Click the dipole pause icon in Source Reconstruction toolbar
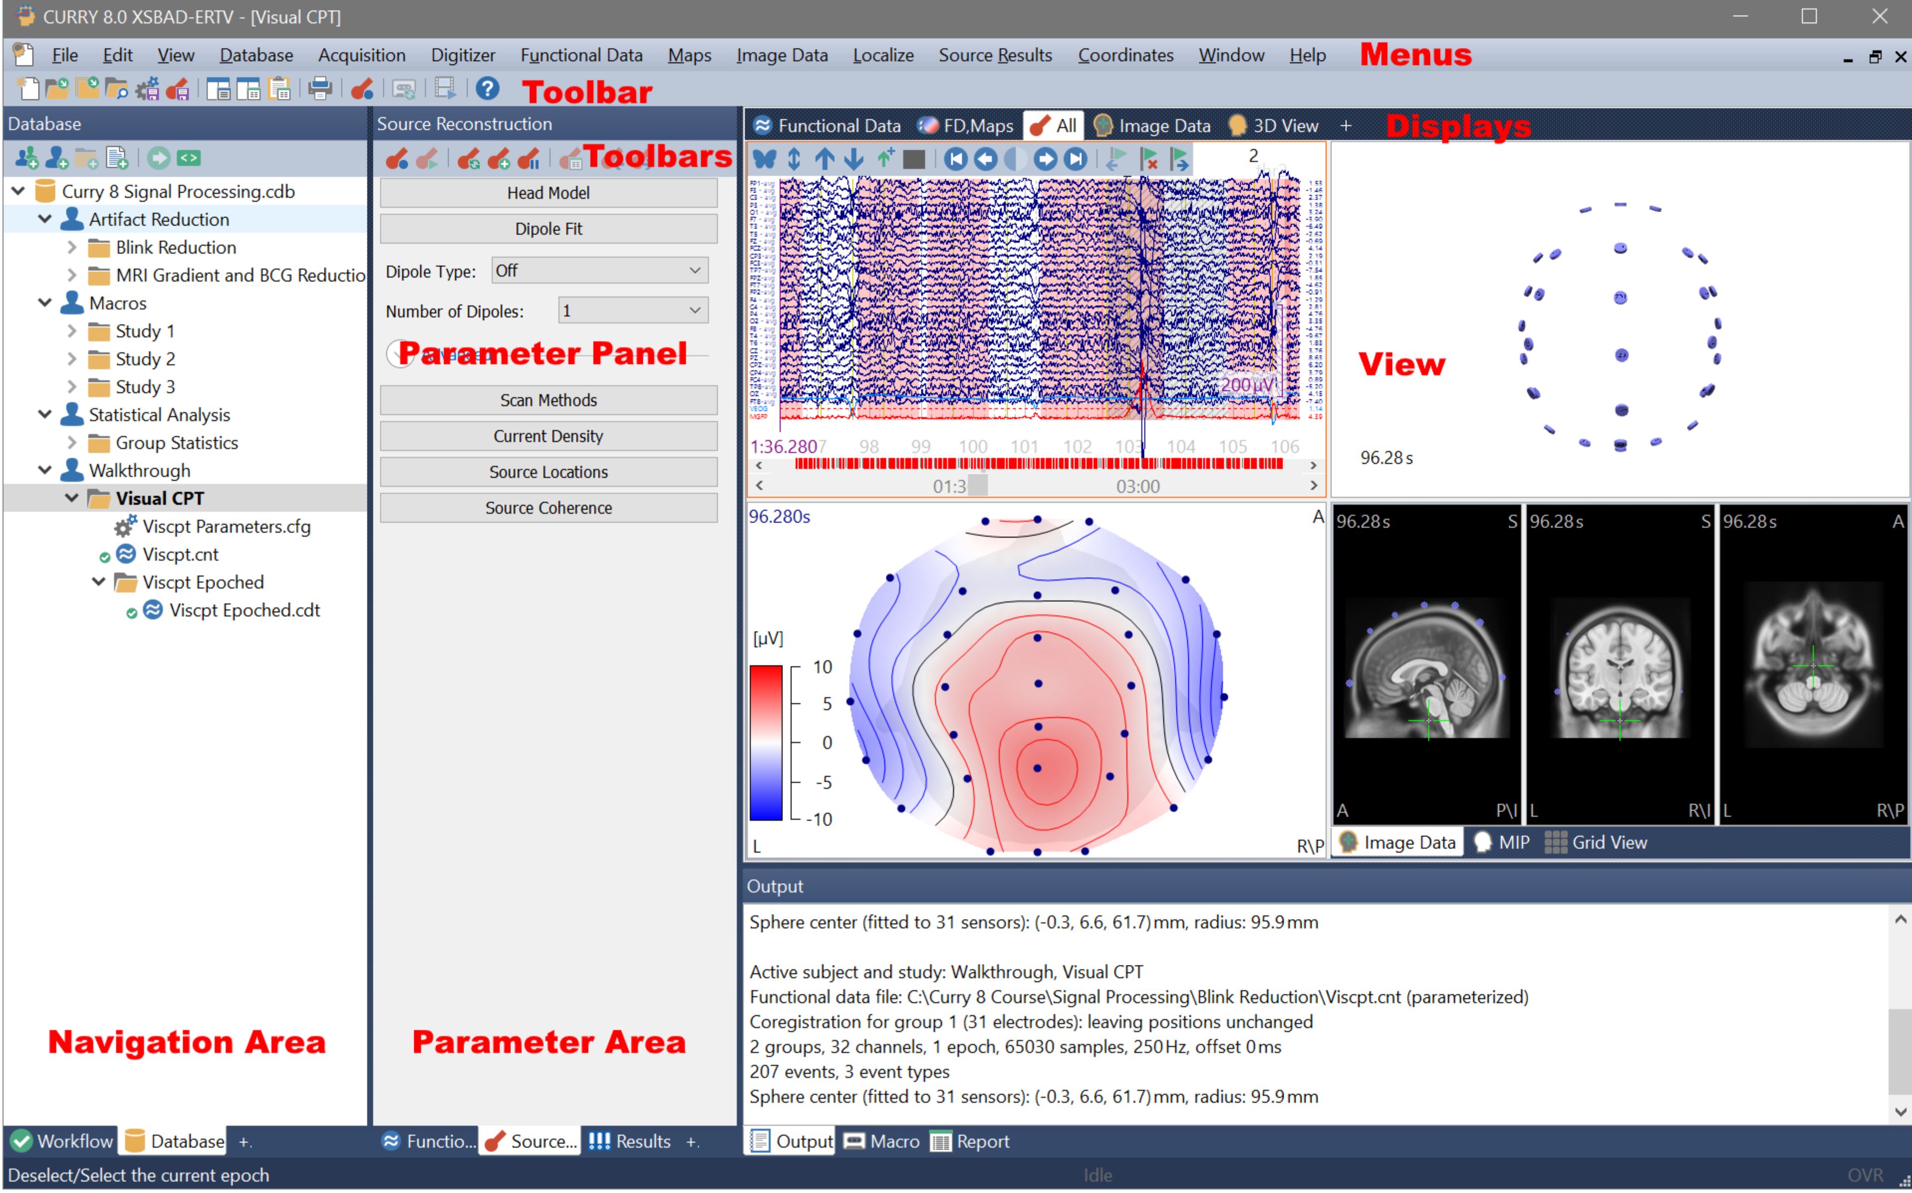 pyautogui.click(x=529, y=158)
